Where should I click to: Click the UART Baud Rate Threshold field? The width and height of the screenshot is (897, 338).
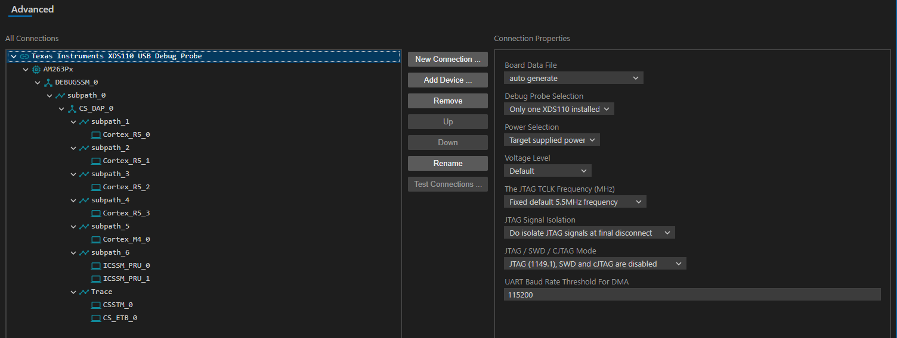[x=692, y=295]
